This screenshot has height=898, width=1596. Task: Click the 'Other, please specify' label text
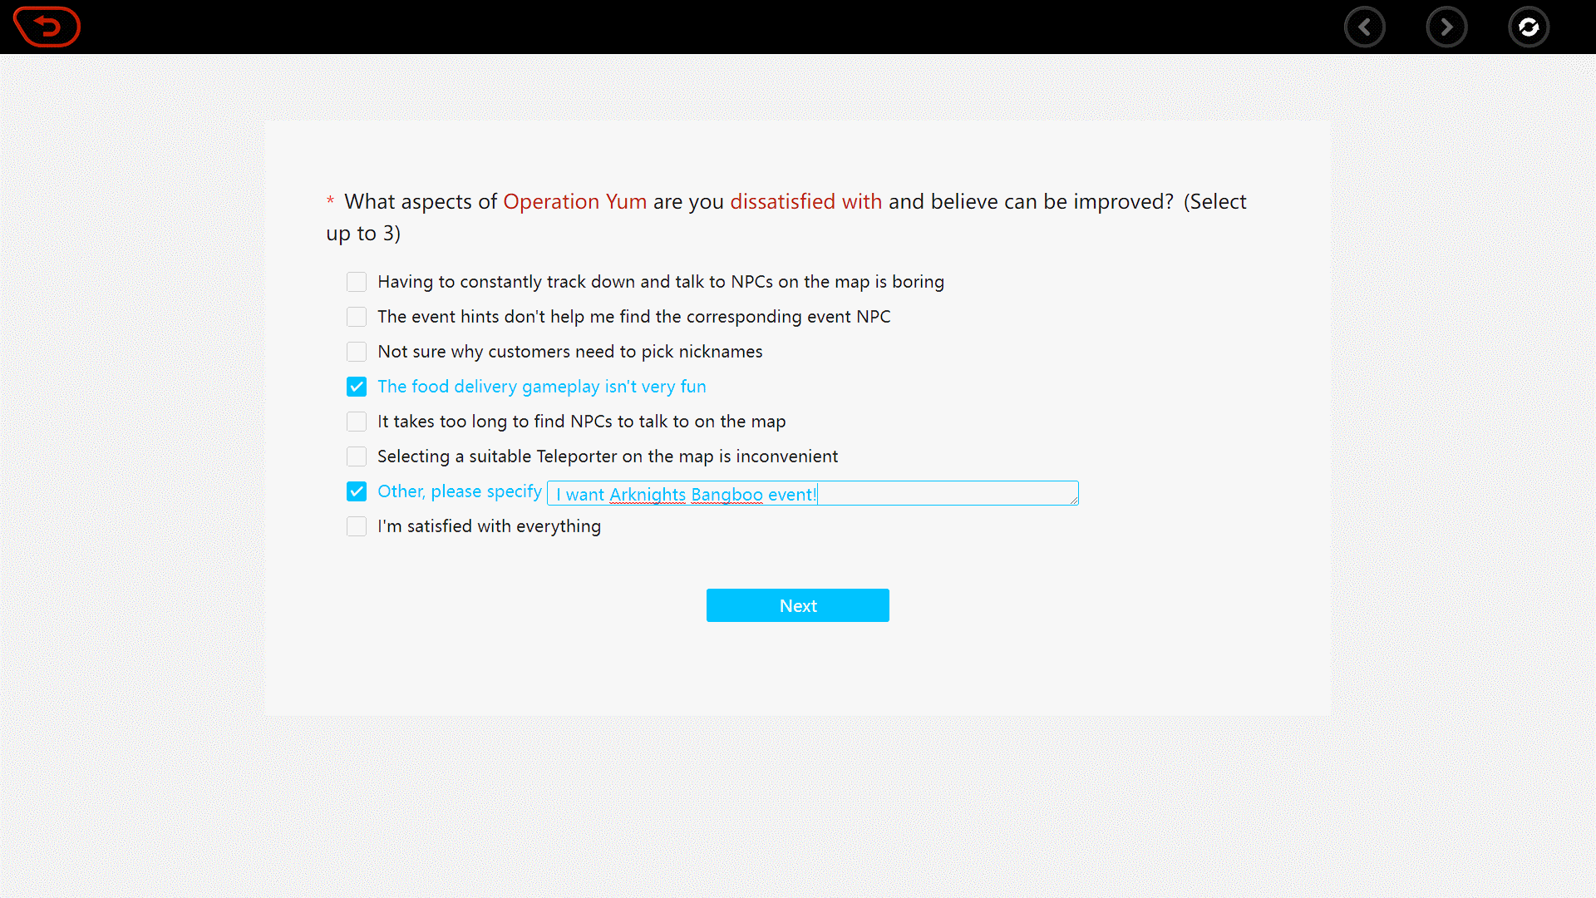[460, 491]
